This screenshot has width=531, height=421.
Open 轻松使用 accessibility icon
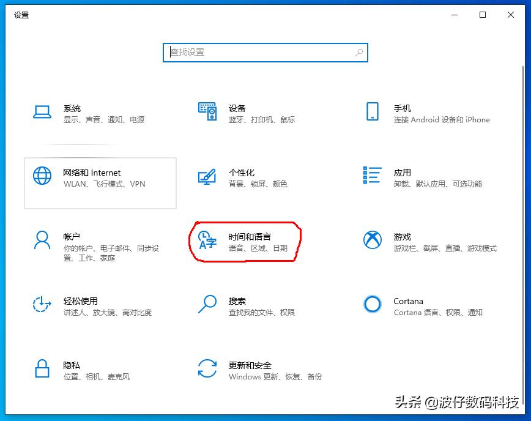coord(42,304)
